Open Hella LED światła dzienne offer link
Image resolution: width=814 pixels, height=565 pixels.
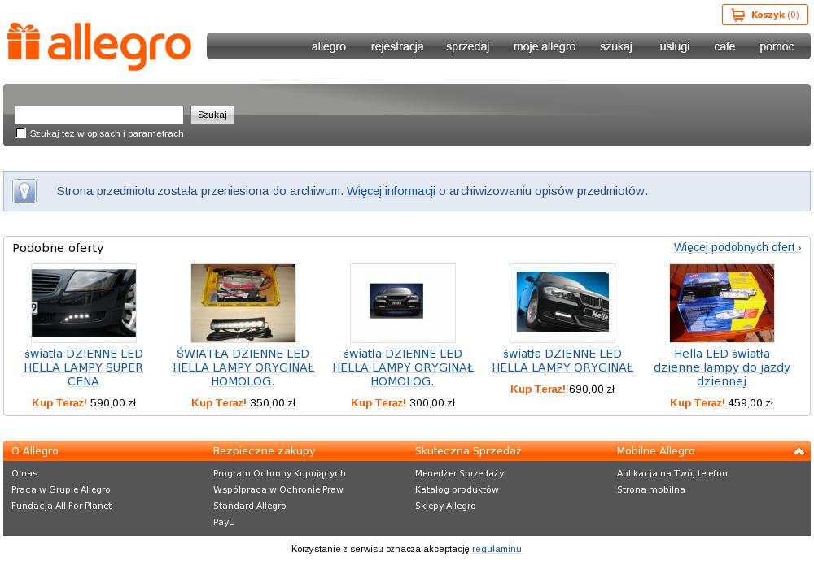click(721, 367)
